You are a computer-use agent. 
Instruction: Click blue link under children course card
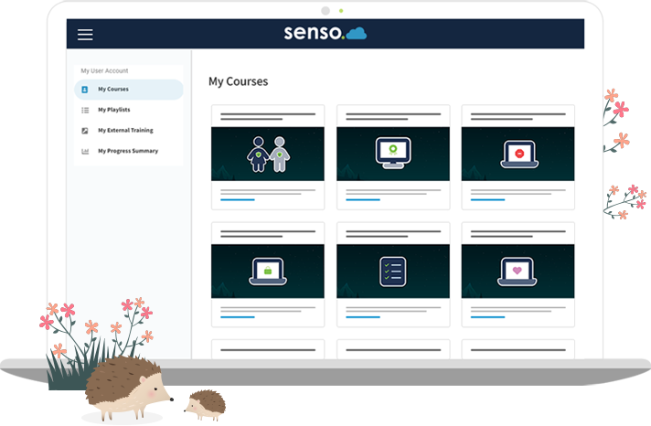click(238, 199)
